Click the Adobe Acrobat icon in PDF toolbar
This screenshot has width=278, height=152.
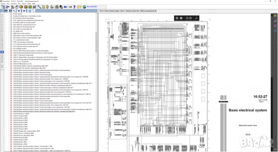(197, 18)
